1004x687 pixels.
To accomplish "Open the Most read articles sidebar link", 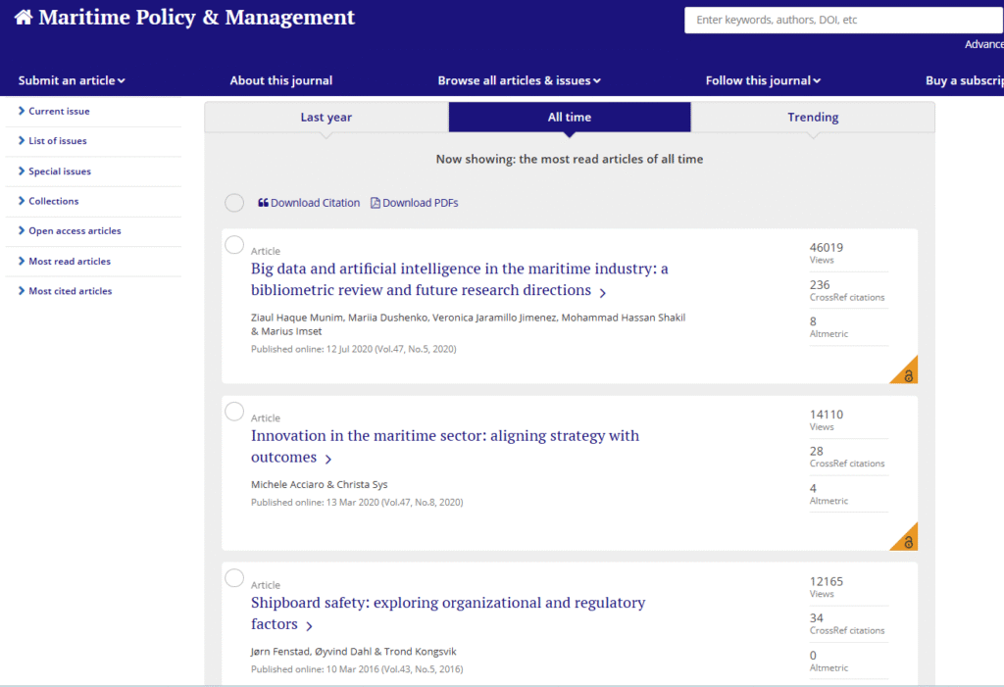I will [70, 262].
